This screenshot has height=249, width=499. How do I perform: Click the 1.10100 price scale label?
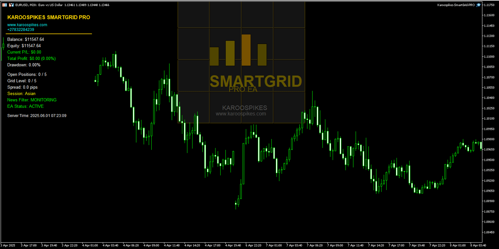coord(489,118)
